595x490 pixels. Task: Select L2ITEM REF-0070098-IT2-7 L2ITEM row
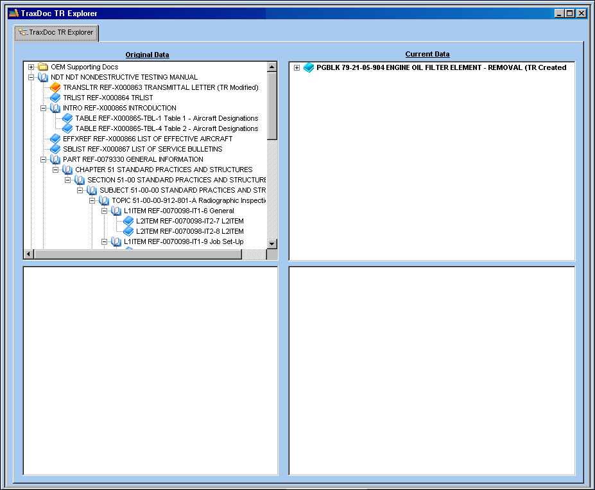[x=190, y=220]
